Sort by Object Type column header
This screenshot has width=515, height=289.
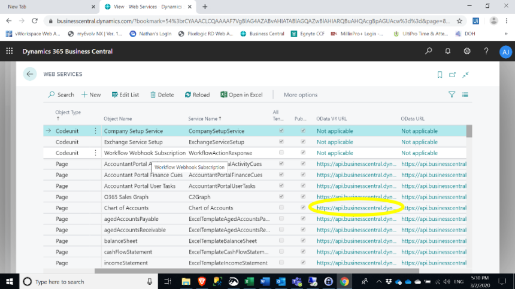68,115
